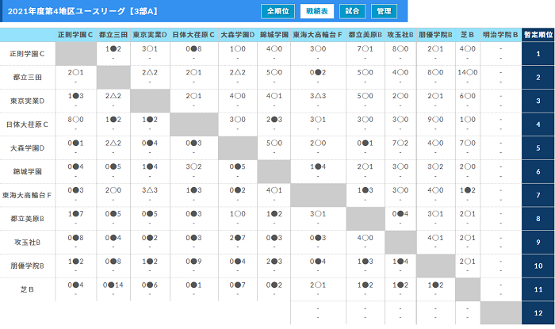Click the 0●9 score in 朋優学院B row
Screen dimensions: 555x329
coord(193,262)
